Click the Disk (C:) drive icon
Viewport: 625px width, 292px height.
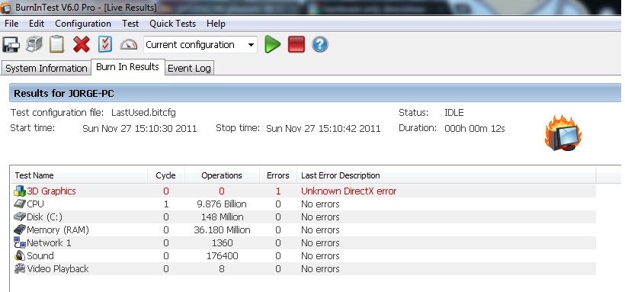(20, 217)
